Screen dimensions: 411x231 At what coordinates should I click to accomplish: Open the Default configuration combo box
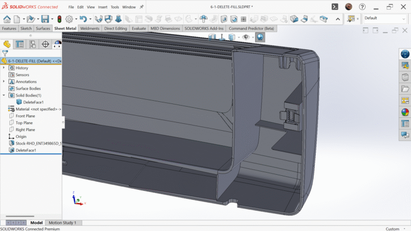(385, 19)
